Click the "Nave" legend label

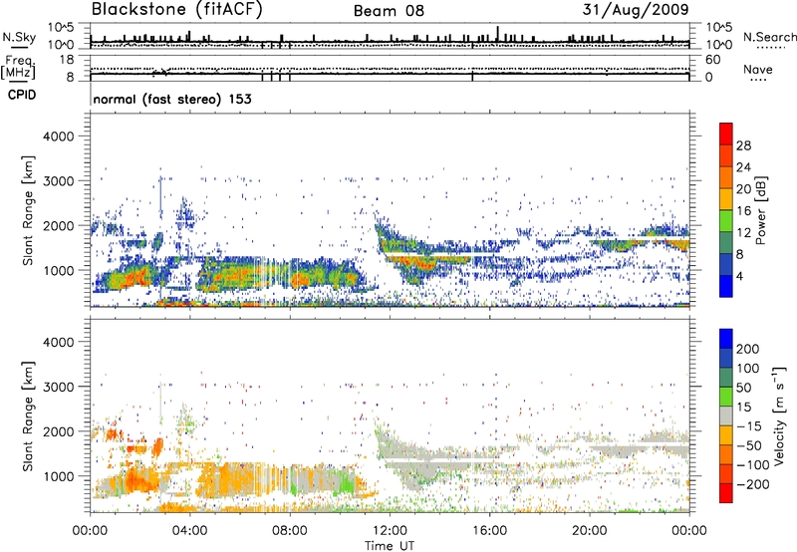click(758, 70)
